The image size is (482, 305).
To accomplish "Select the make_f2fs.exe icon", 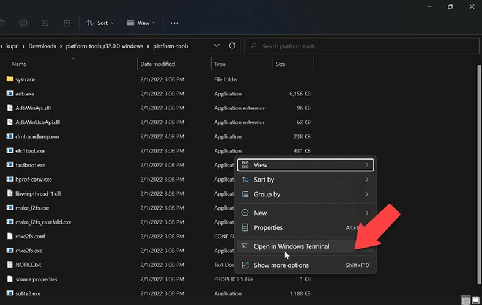I will [x=10, y=207].
